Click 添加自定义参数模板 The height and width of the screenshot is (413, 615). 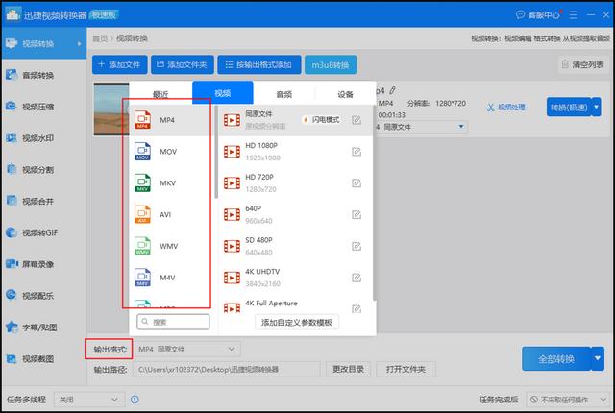tap(297, 322)
